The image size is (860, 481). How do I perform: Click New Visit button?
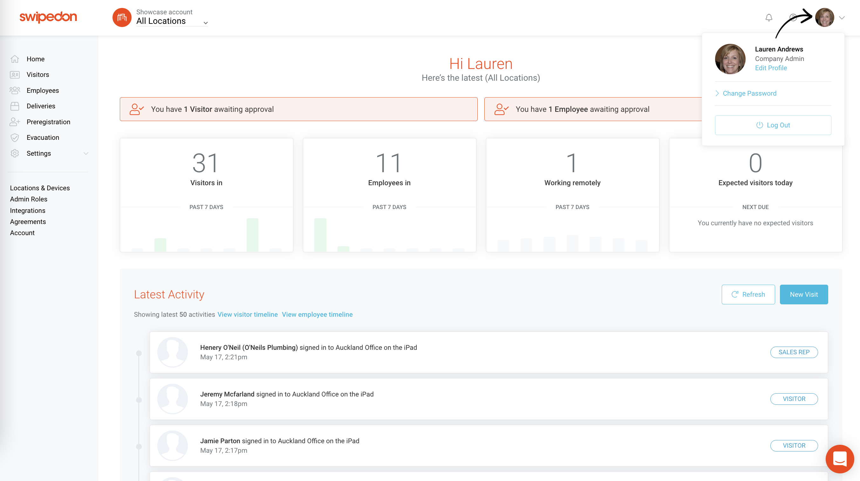(803, 295)
